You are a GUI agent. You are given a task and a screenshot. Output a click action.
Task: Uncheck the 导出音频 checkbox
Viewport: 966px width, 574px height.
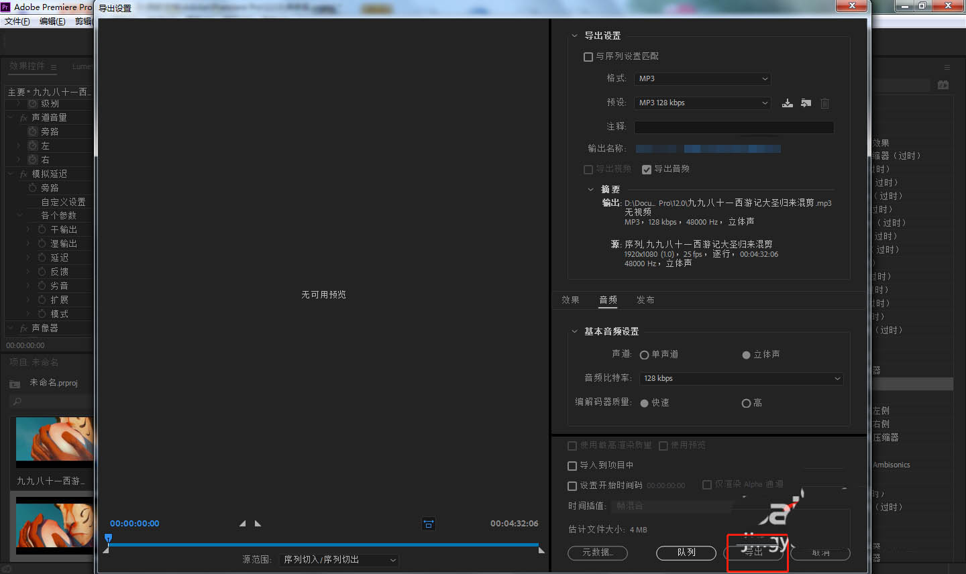647,170
